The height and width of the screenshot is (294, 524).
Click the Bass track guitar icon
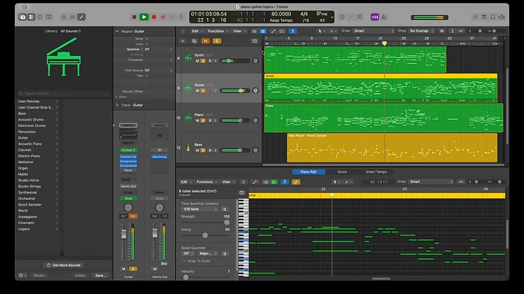(x=188, y=148)
